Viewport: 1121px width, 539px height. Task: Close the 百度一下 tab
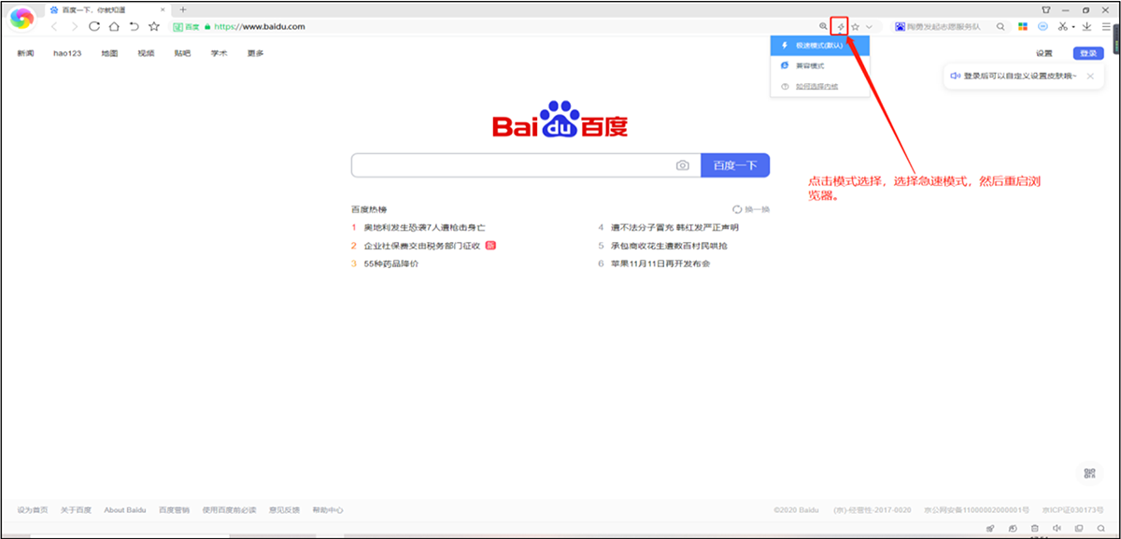pos(163,9)
